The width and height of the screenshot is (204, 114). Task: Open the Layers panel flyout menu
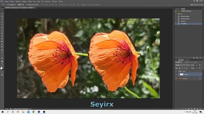(x=203, y=60)
